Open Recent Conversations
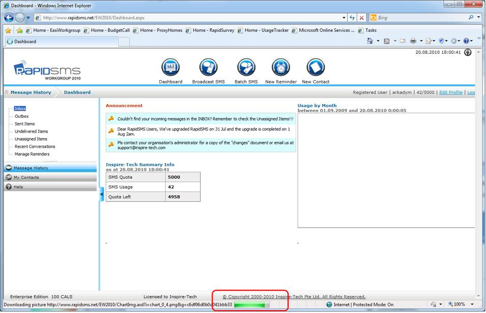The width and height of the screenshot is (486, 313). [x=35, y=146]
